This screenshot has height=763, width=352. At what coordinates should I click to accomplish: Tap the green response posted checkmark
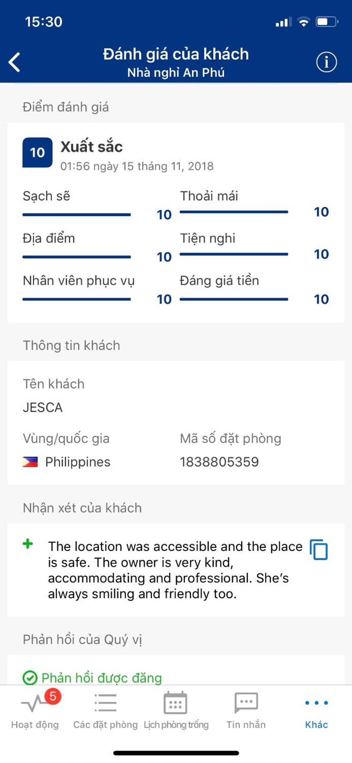tap(30, 678)
